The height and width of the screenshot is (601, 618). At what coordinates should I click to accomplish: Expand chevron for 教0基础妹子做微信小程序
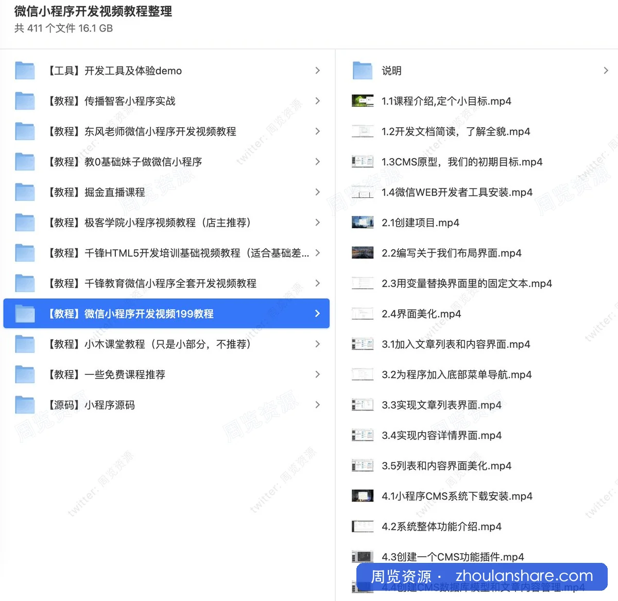317,162
